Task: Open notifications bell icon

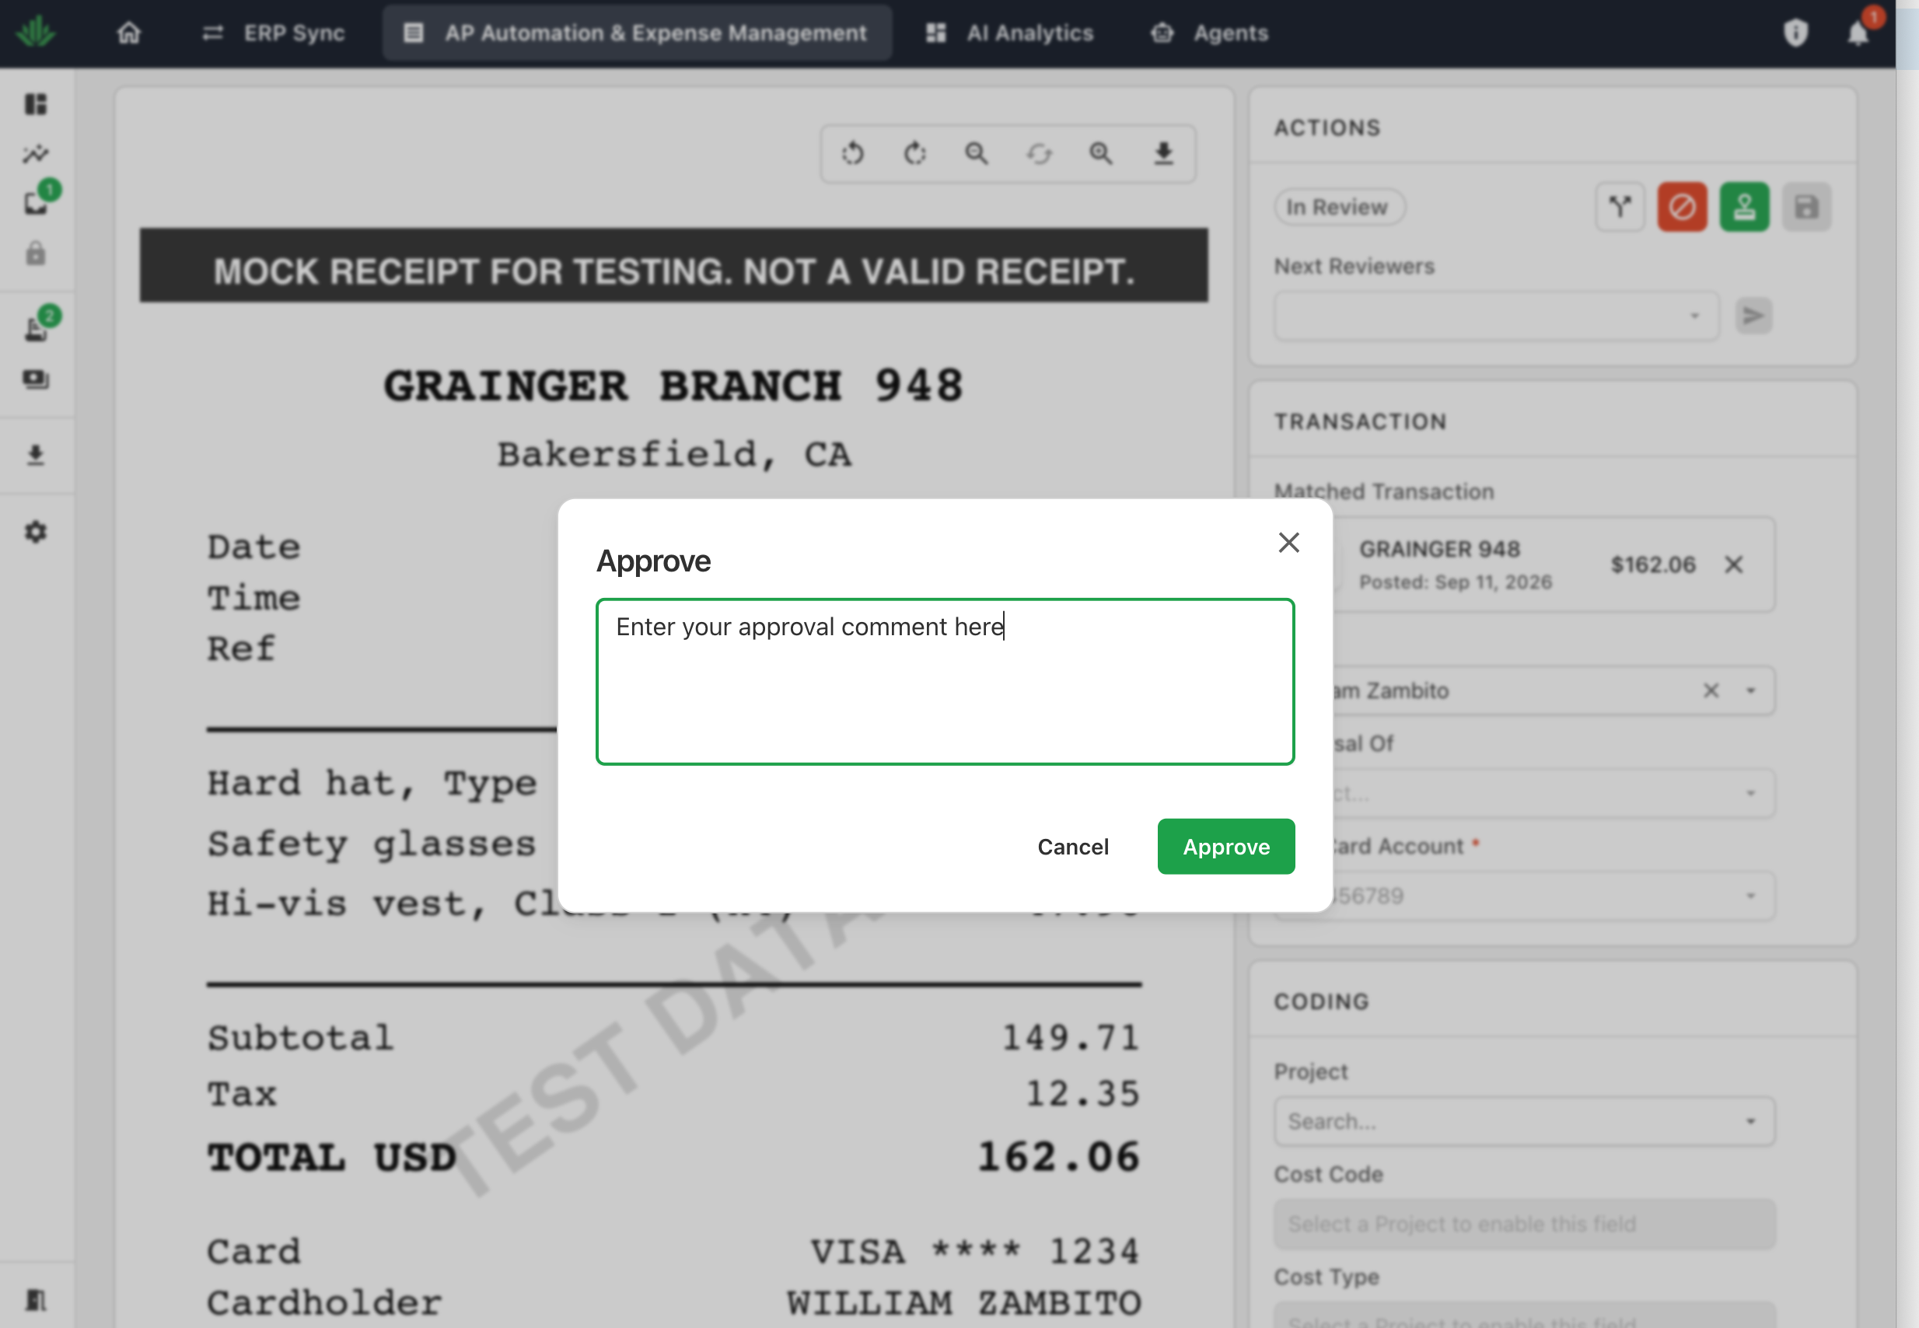Action: [1858, 33]
